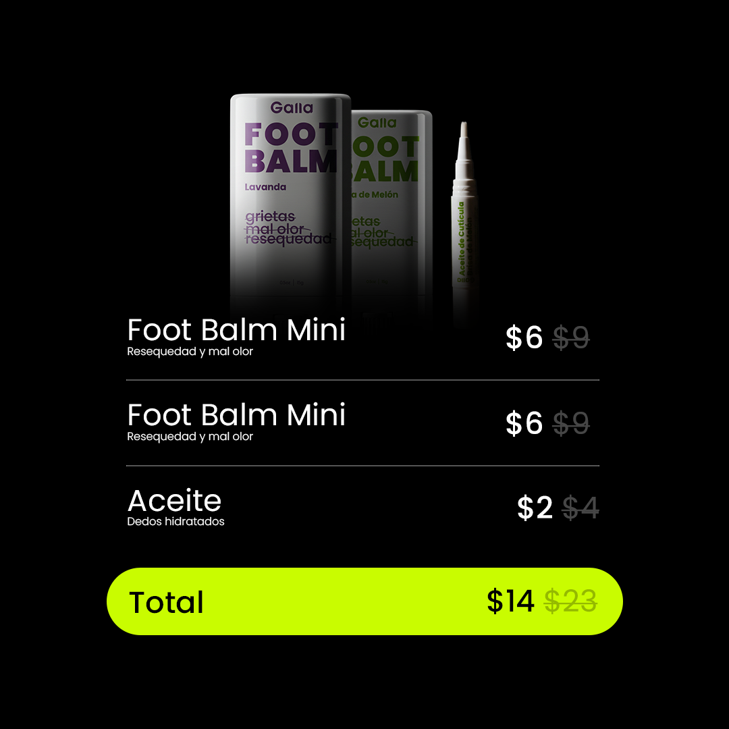This screenshot has width=729, height=729.
Task: Click the Dedos hidratados subtitle
Action: point(175,522)
